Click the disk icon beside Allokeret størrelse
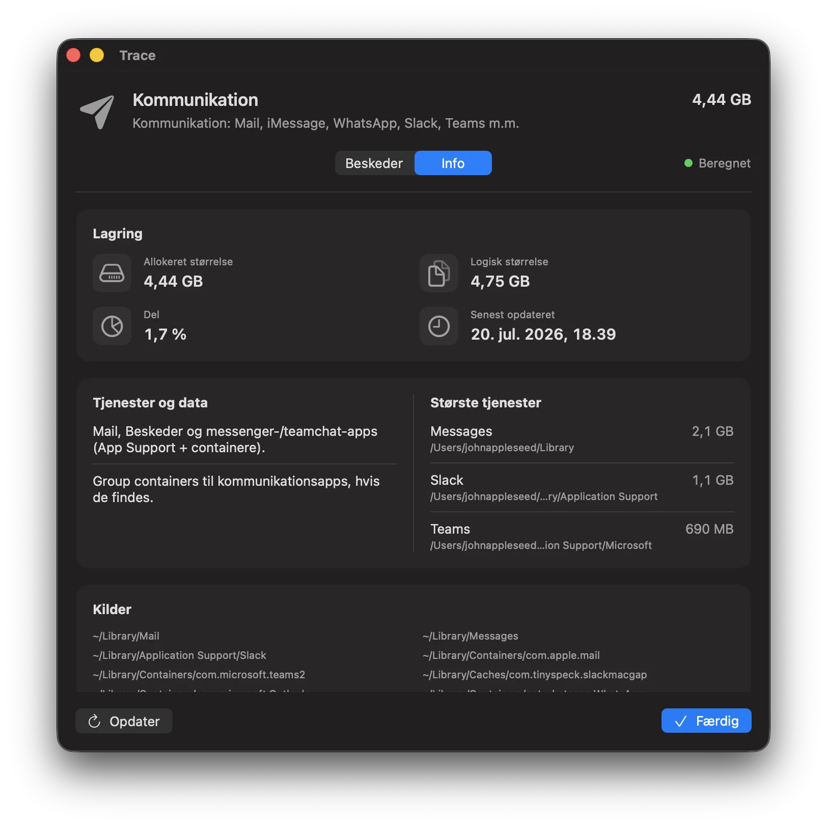827x827 pixels. [112, 273]
